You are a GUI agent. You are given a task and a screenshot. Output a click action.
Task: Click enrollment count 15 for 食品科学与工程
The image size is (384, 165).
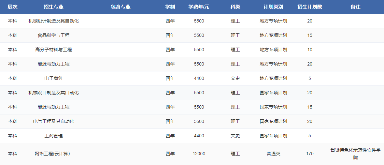[x=310, y=35]
